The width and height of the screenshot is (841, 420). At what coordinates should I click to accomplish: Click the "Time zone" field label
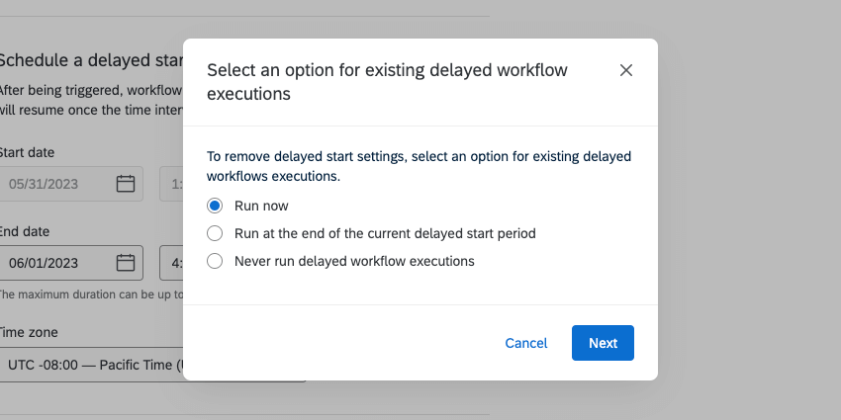30,333
